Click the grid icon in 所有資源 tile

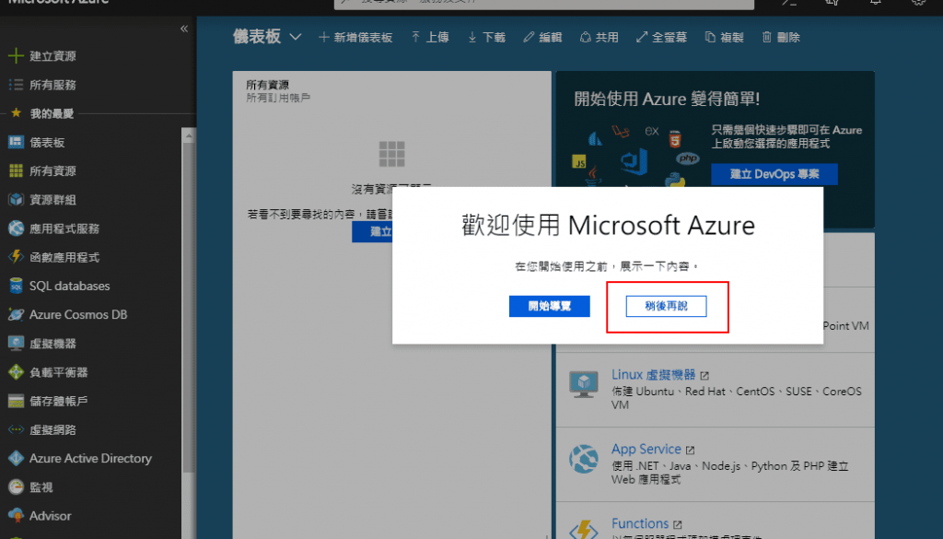(391, 154)
